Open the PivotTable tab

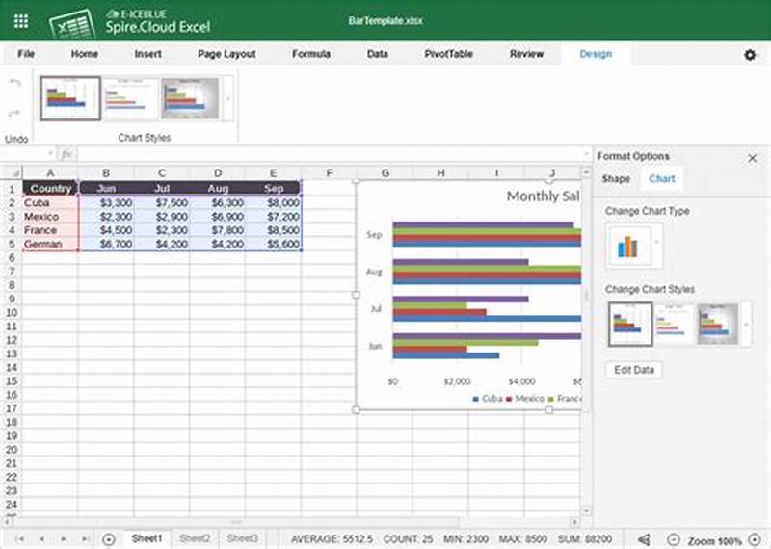[x=448, y=54]
